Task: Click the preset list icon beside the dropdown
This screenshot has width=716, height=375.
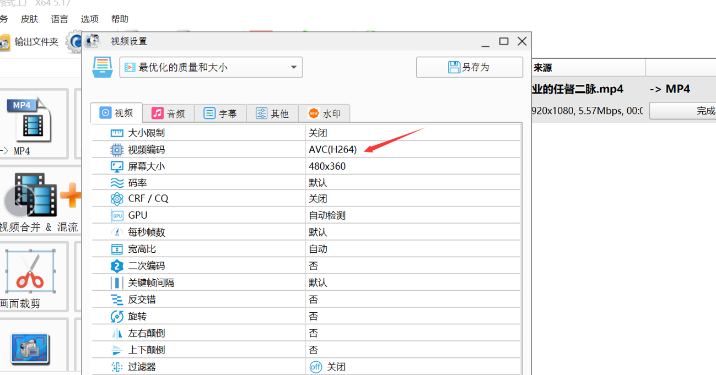Action: [x=103, y=67]
